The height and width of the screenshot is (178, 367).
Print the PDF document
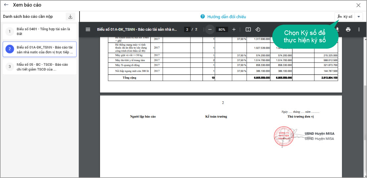[348, 29]
